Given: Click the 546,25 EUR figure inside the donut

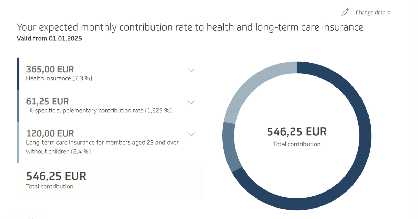Looking at the screenshot, I should click(x=297, y=132).
